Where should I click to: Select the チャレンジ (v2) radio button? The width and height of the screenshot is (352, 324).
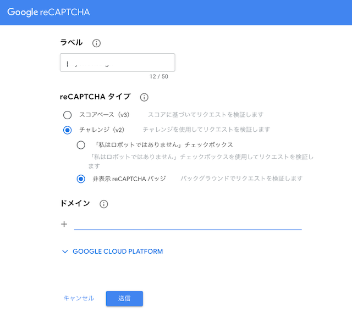pos(67,130)
